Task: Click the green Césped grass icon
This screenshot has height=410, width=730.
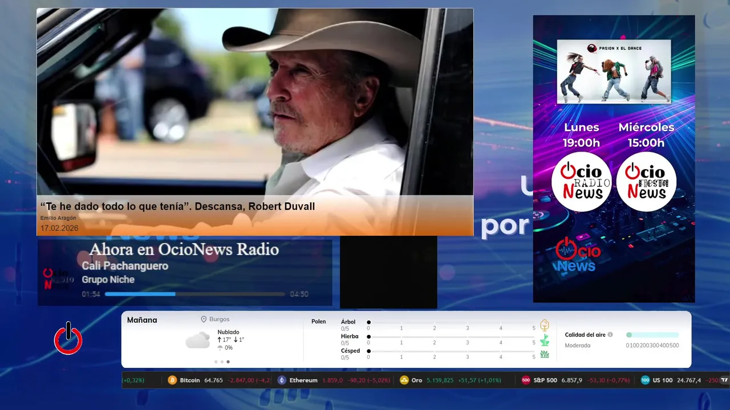Action: (545, 354)
